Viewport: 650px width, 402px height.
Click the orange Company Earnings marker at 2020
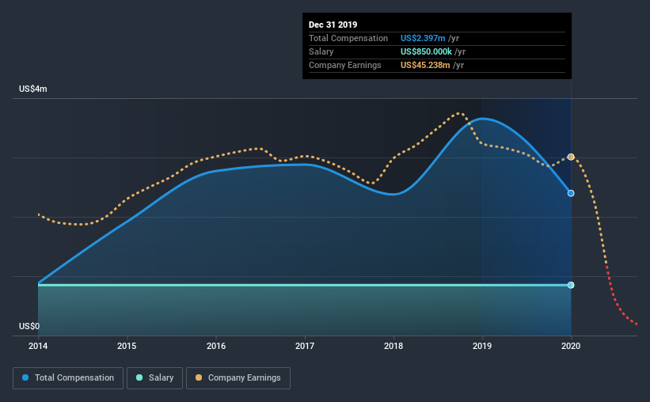click(571, 157)
